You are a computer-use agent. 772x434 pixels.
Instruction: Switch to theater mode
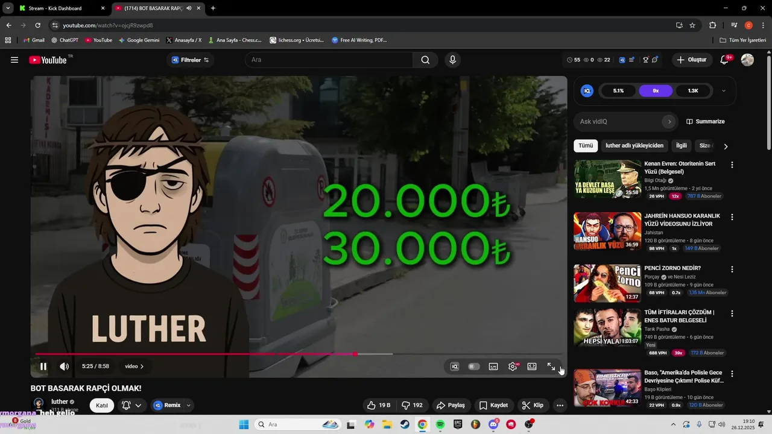(x=532, y=366)
